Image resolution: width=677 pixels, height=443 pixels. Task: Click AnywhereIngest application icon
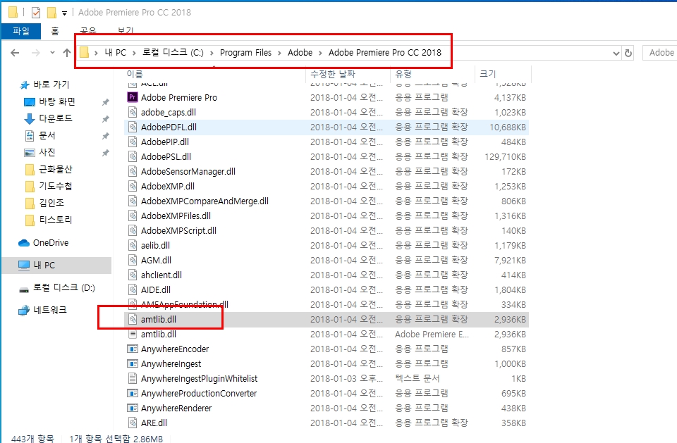click(x=132, y=363)
